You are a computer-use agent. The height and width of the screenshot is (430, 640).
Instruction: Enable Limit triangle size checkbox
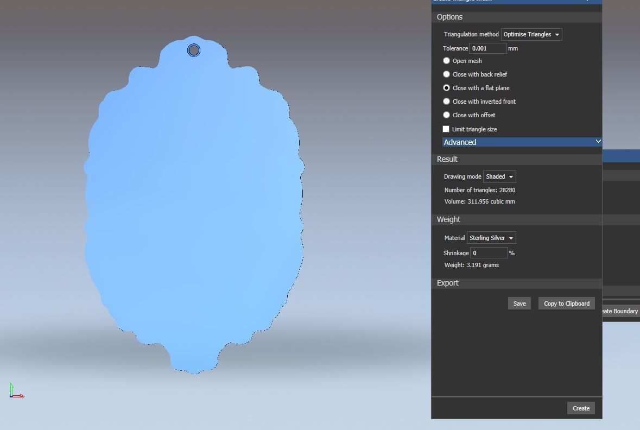[446, 129]
